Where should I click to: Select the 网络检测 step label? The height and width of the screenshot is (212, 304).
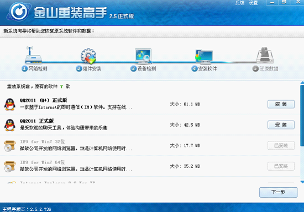[38, 68]
